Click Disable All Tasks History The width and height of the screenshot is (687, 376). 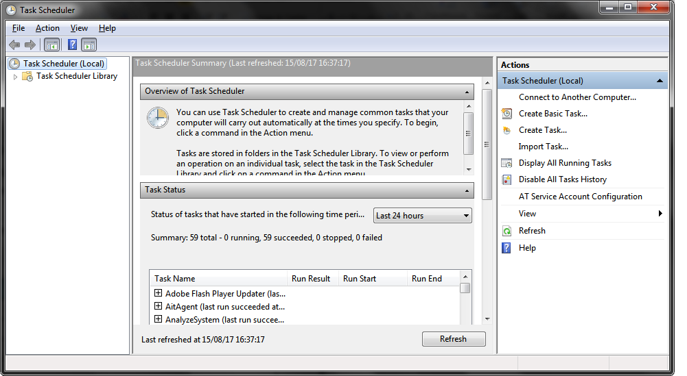(563, 179)
